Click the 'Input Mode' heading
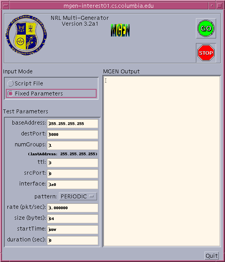Screen dimensions: 225x262 [x=18, y=71]
